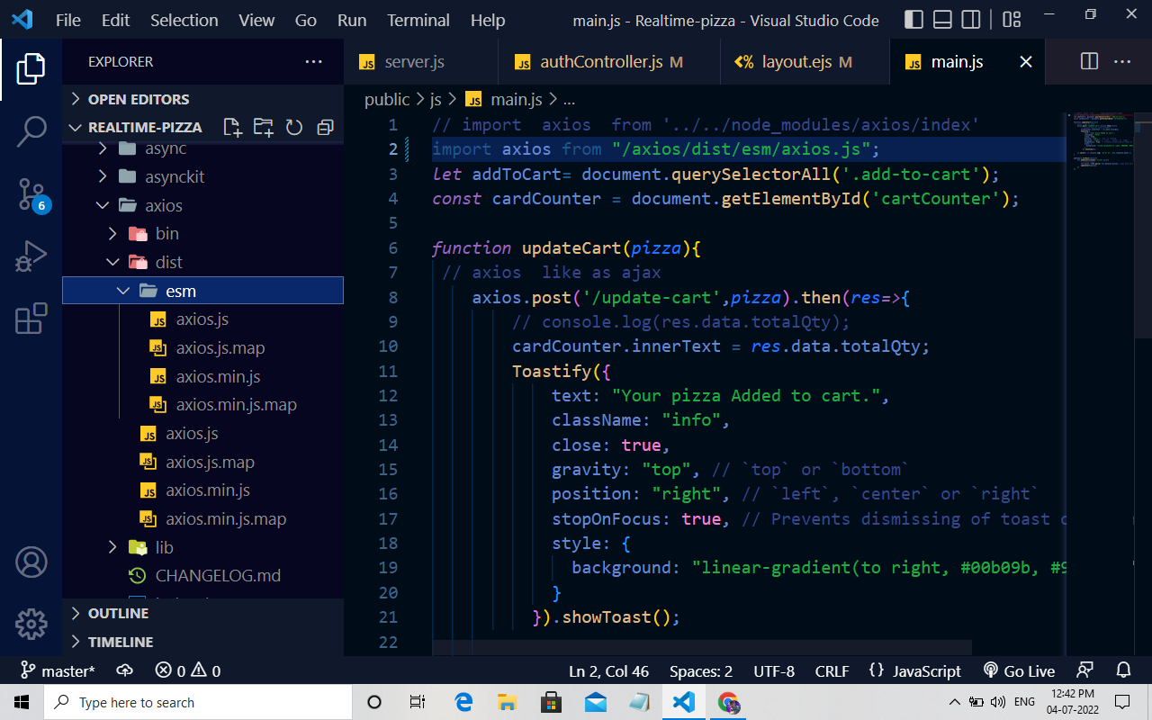Viewport: 1152px width, 720px height.
Task: Switch to the layout.ejs tab
Action: click(x=805, y=62)
